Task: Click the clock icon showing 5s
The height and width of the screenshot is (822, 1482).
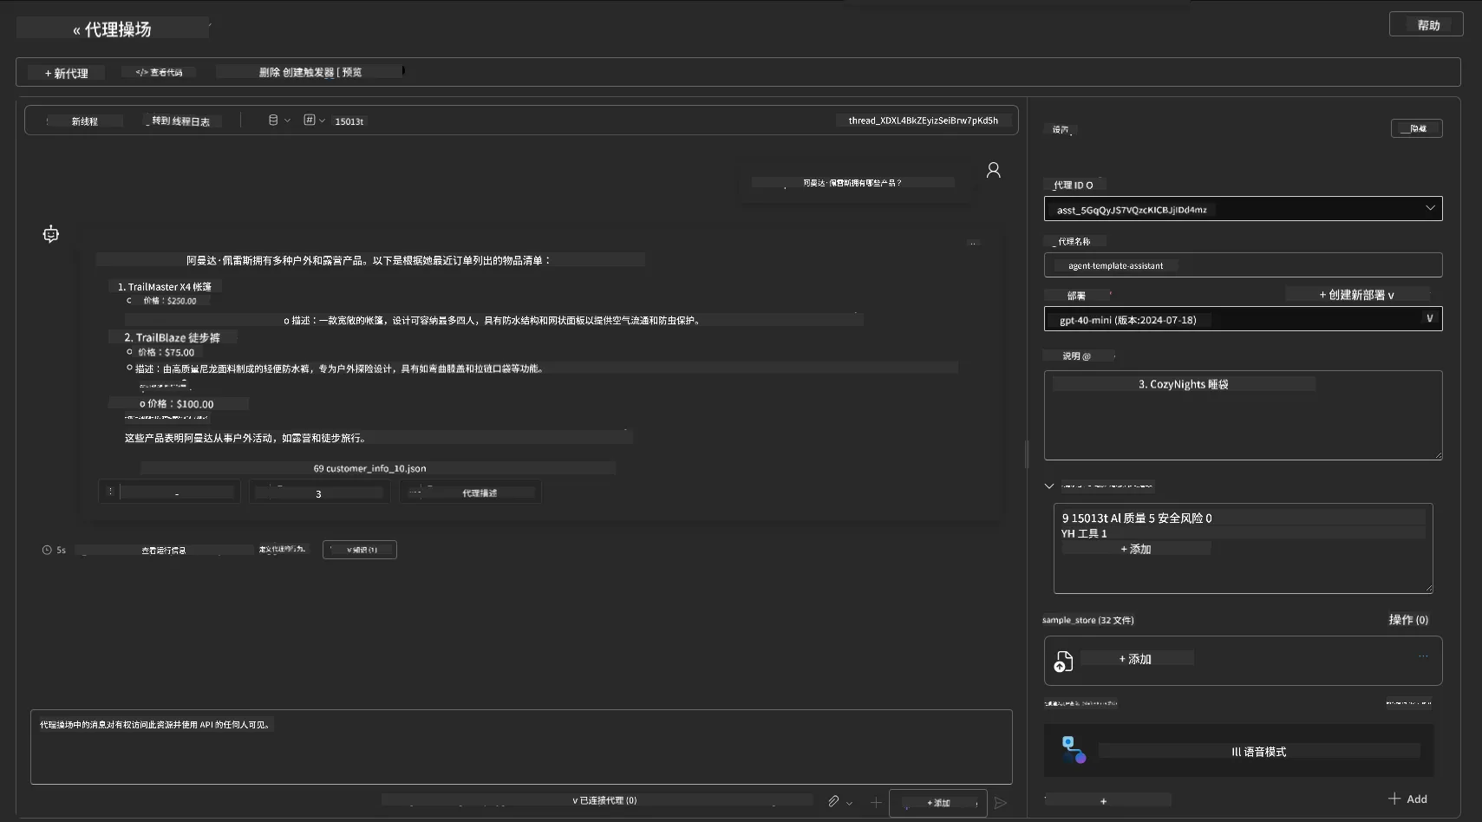Action: click(x=47, y=550)
